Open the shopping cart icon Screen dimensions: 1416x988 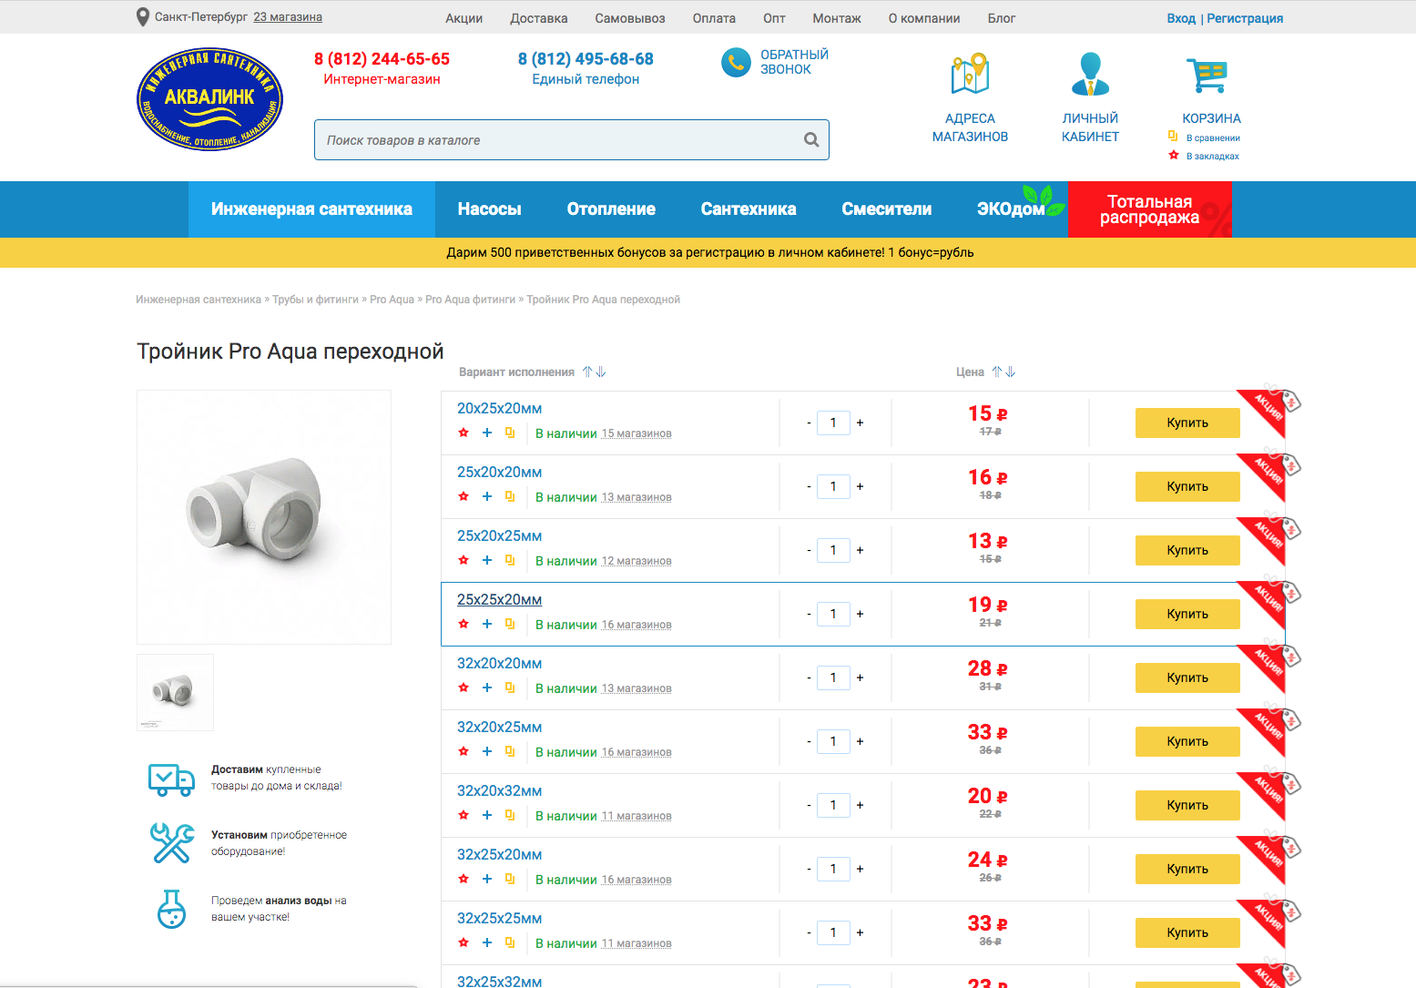(x=1207, y=76)
